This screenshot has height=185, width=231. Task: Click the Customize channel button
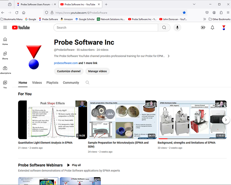click(69, 71)
